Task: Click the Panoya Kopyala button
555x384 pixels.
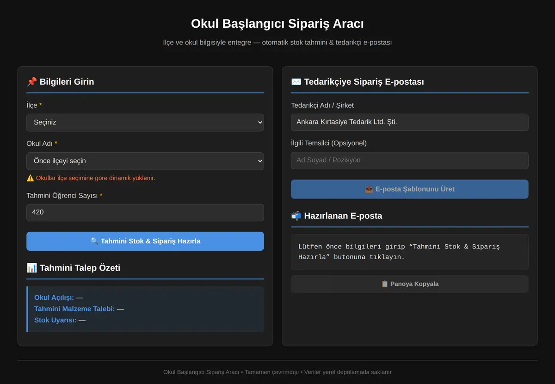Action: pyautogui.click(x=410, y=284)
